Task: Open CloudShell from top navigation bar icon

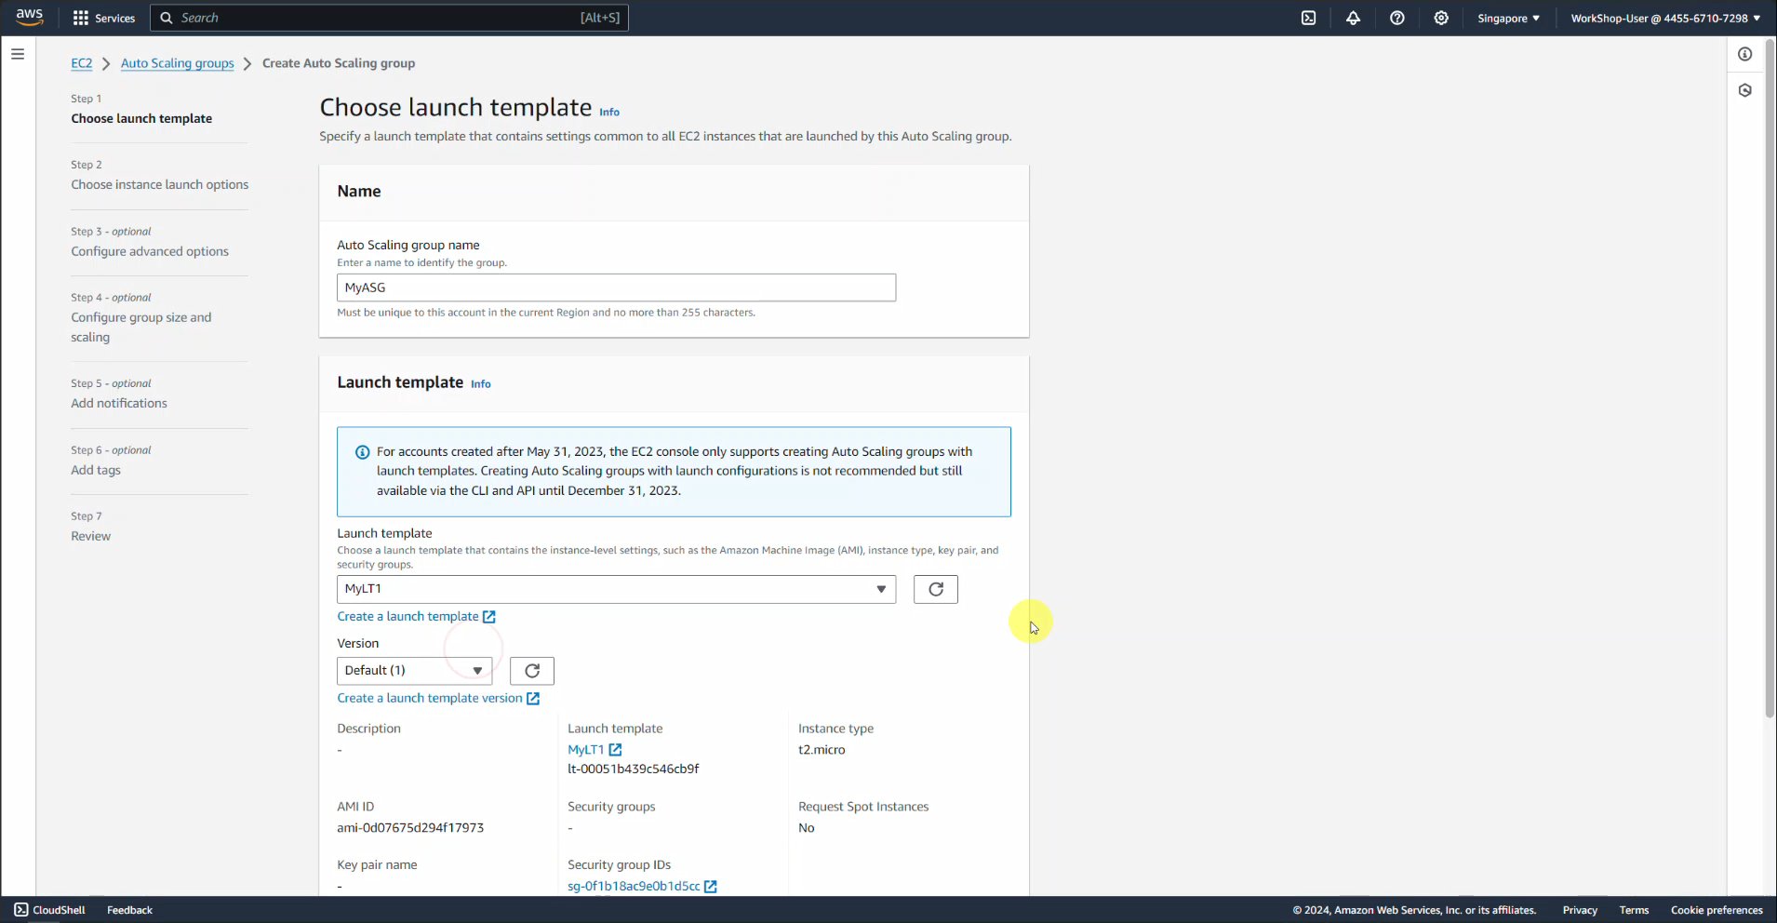Action: (1308, 18)
